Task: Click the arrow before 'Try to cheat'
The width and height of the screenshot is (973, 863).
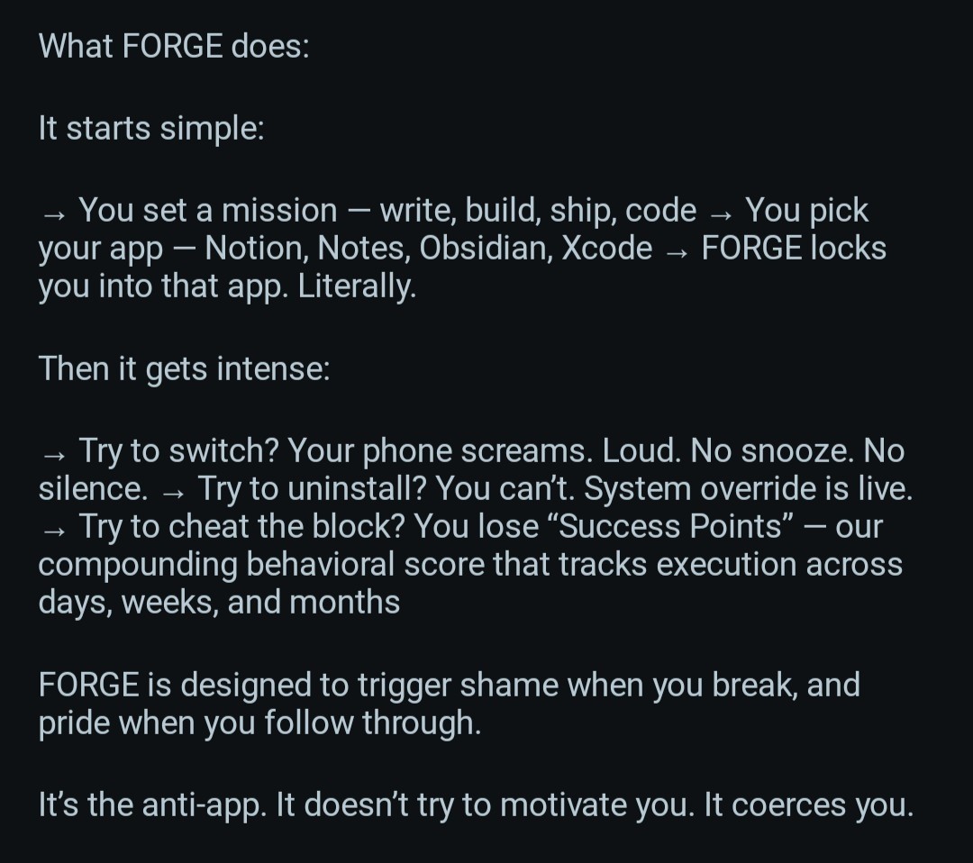Action: tap(54, 531)
